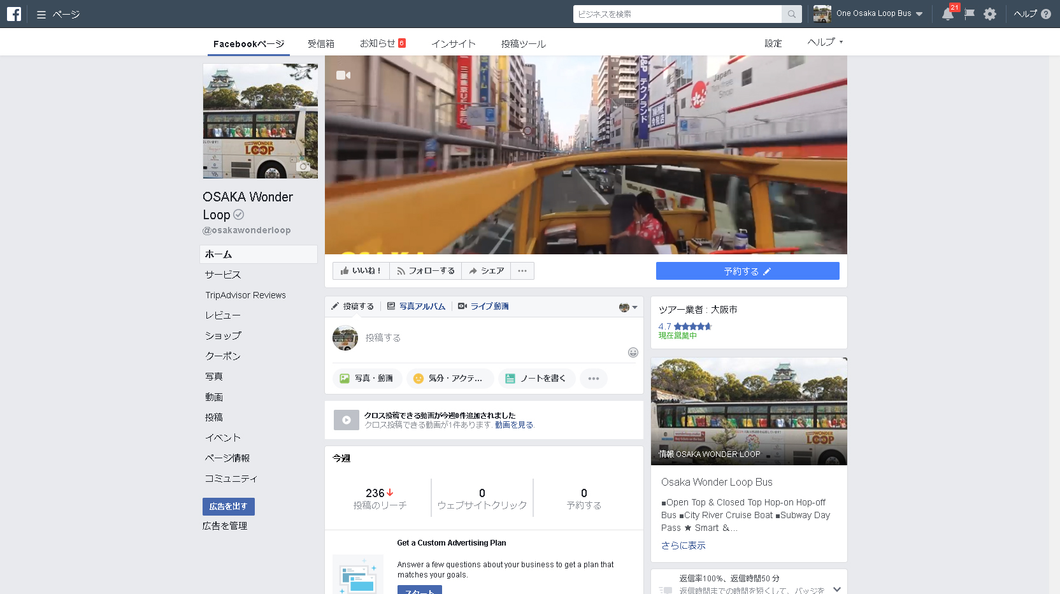The image size is (1060, 594).
Task: Select the 写真アルバム composer tab
Action: (x=417, y=307)
